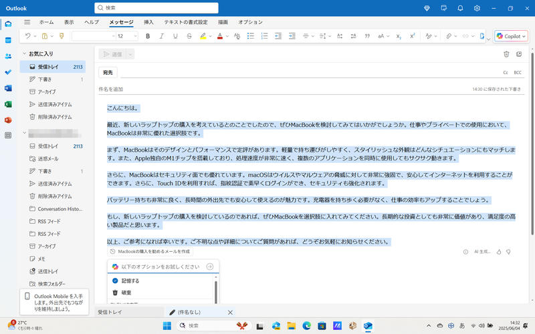Toggle superscript formatting
This screenshot has width=535, height=334.
[x=412, y=36]
